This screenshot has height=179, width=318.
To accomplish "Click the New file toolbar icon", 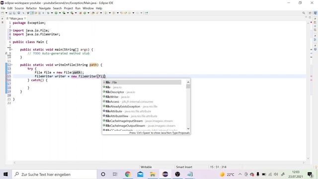I will point(2,13).
